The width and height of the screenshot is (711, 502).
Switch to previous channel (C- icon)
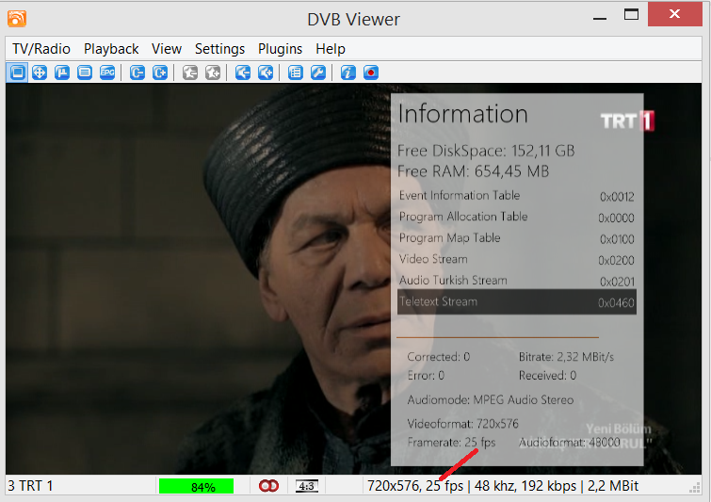pos(137,73)
